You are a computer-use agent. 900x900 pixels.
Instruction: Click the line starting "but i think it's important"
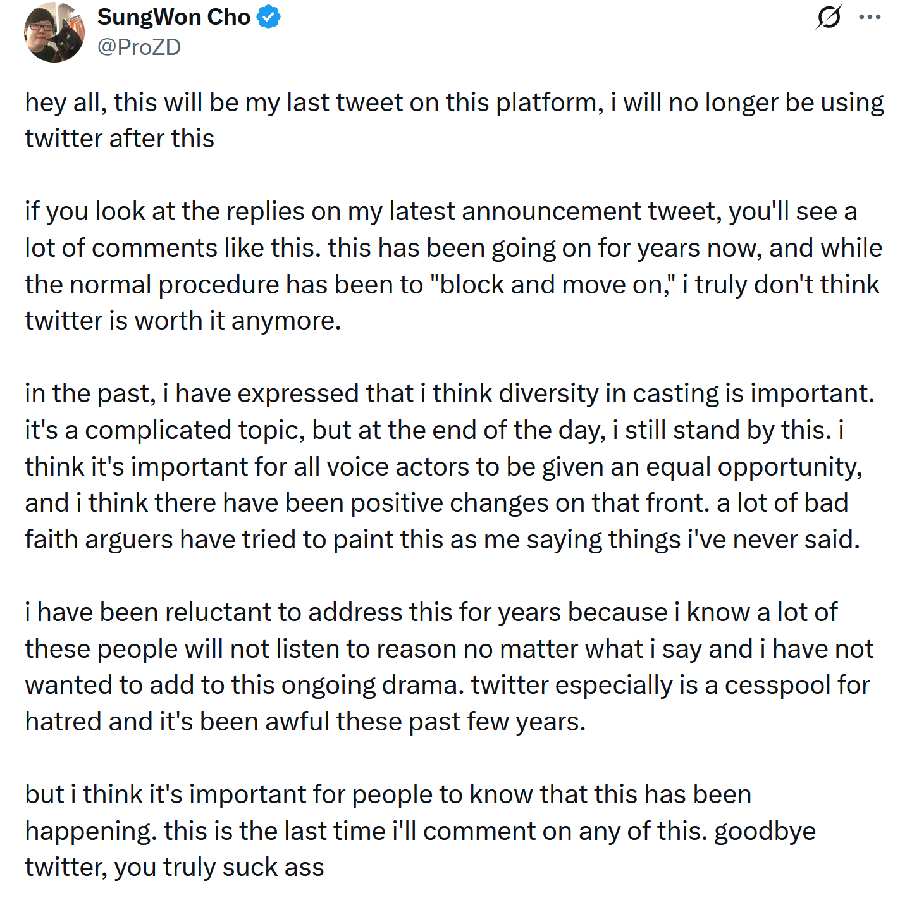388,795
